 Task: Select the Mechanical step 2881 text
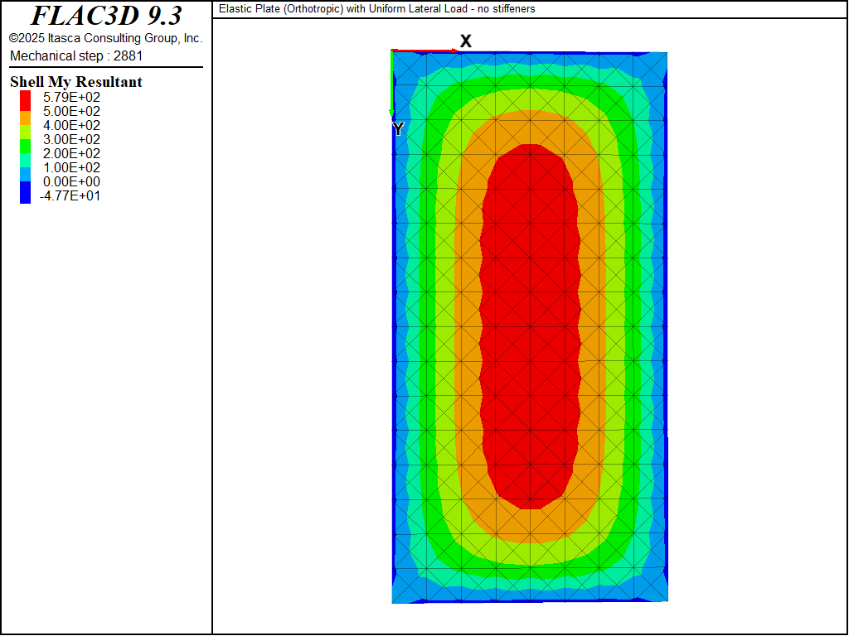tap(76, 55)
